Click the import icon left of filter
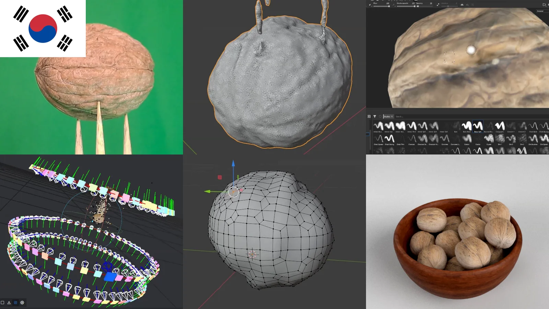This screenshot has height=309, width=549. point(369,116)
